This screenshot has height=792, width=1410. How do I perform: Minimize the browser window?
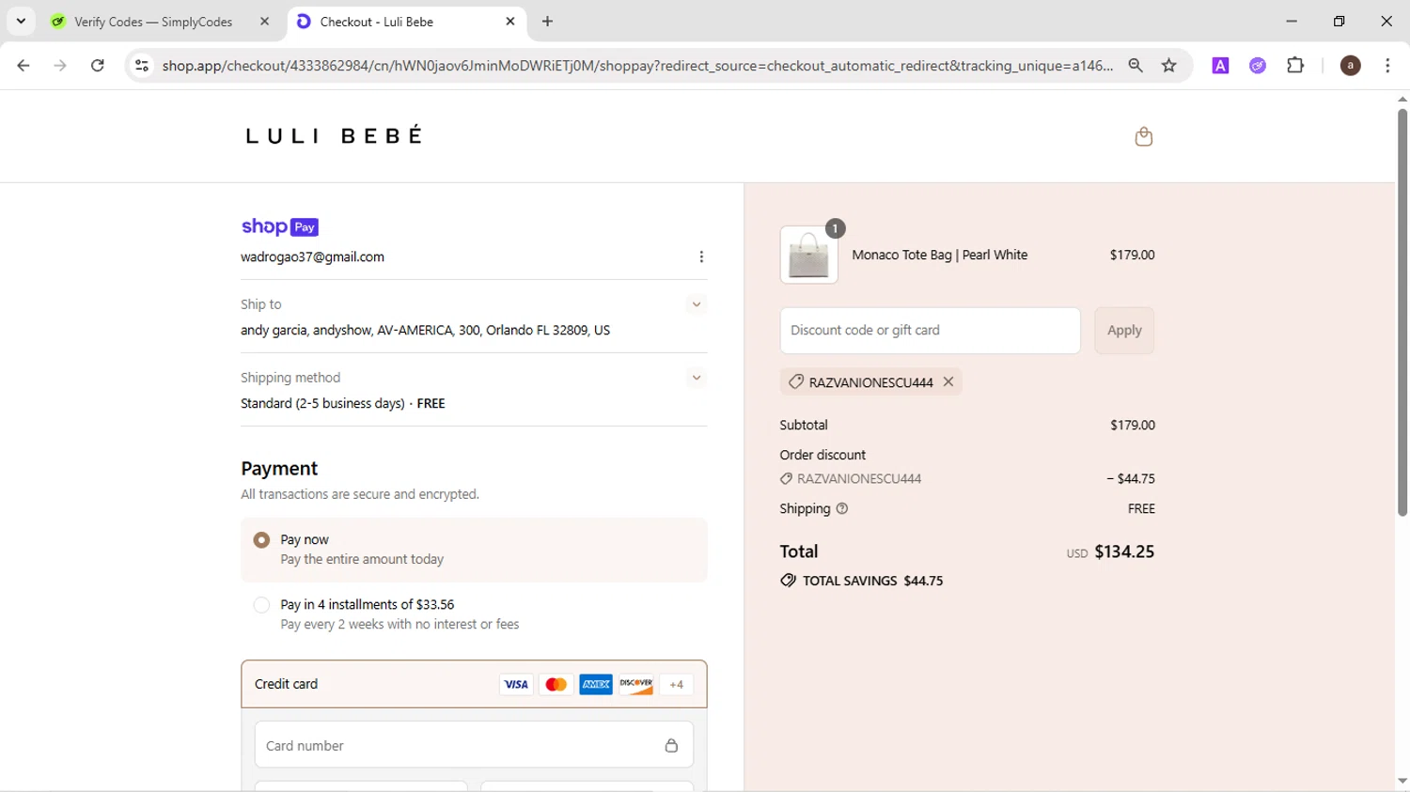tap(1292, 21)
